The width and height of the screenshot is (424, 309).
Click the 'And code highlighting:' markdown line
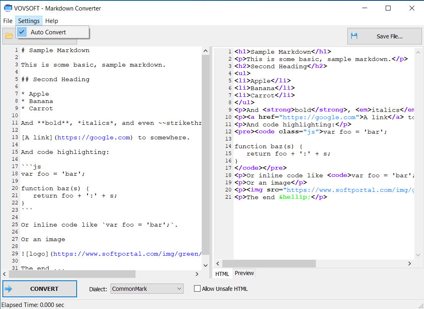pos(65,152)
